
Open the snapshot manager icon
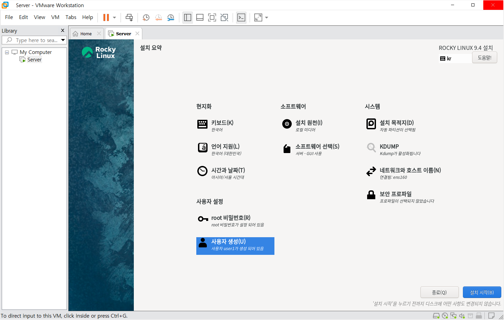pyautogui.click(x=171, y=18)
